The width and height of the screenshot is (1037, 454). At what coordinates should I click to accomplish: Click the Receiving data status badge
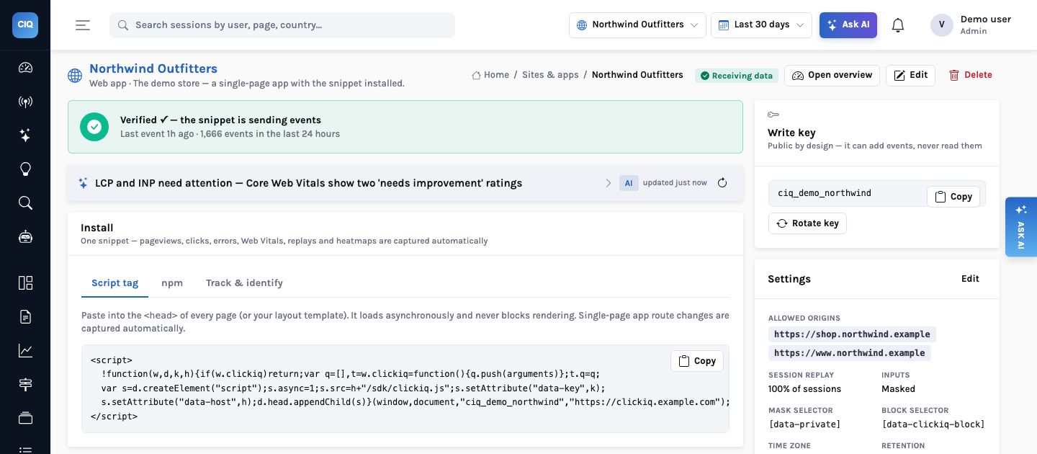[737, 76]
